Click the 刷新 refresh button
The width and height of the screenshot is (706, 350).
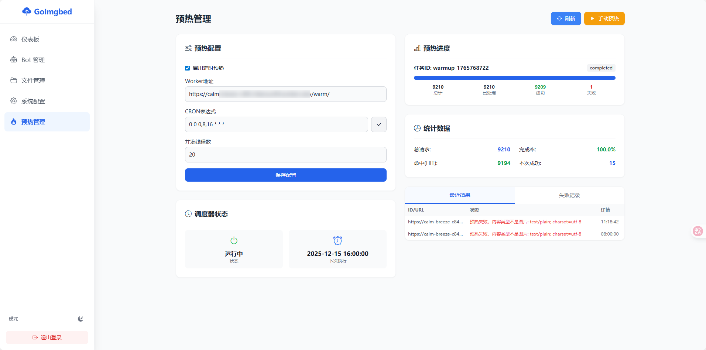(x=566, y=18)
